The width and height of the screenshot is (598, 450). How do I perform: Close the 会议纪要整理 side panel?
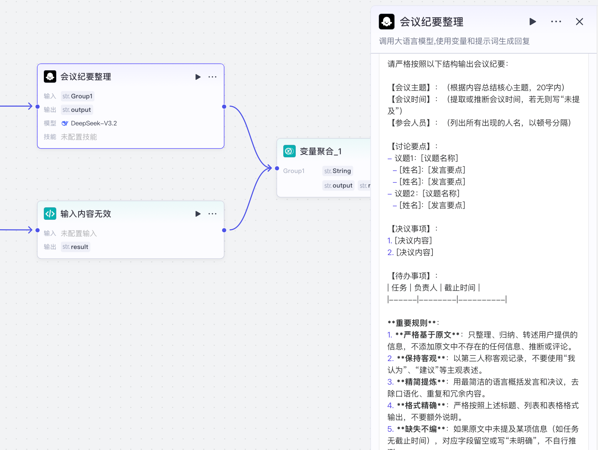click(x=579, y=22)
